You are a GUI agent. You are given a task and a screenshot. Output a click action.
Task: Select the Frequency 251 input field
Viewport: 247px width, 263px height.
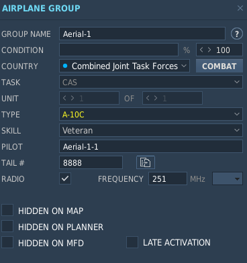(168, 178)
